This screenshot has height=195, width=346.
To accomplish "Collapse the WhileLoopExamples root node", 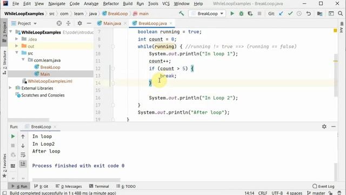I will tap(11, 32).
